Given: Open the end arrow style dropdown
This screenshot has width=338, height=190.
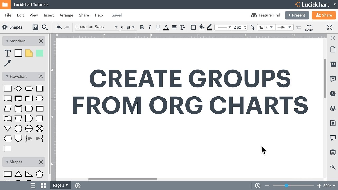Looking at the screenshot, I should point(284,27).
